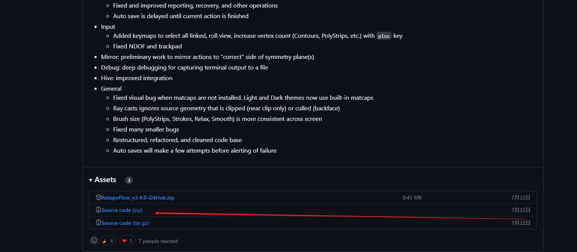
Task: Toggle the heart reaction with 3 votes
Action: tap(127, 240)
